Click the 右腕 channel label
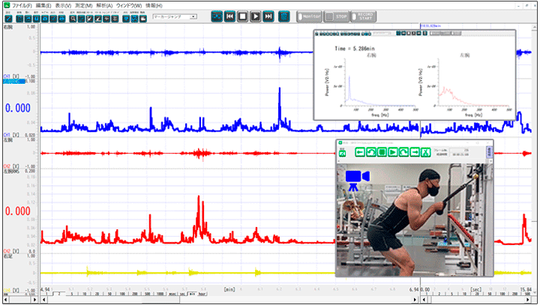540x305 pixels. click(8, 27)
